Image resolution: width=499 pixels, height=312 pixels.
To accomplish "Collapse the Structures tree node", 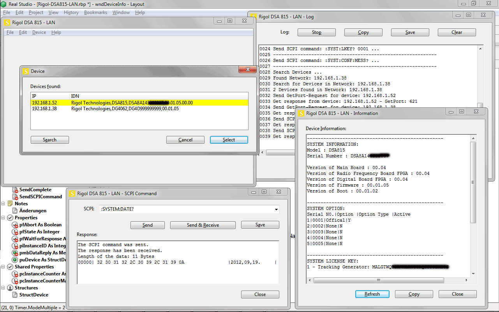I will [4, 288].
